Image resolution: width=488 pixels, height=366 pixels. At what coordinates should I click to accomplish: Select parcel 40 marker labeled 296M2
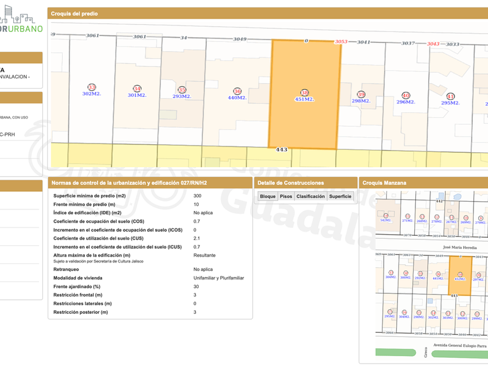pos(406,96)
